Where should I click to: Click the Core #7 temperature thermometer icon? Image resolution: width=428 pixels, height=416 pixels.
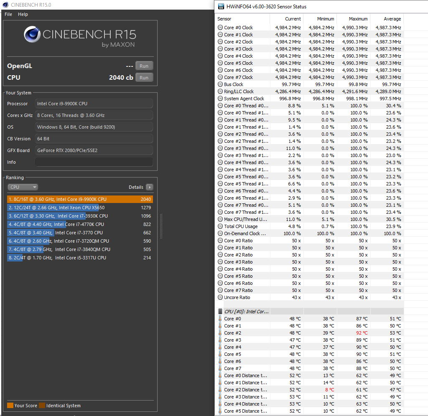click(x=220, y=368)
